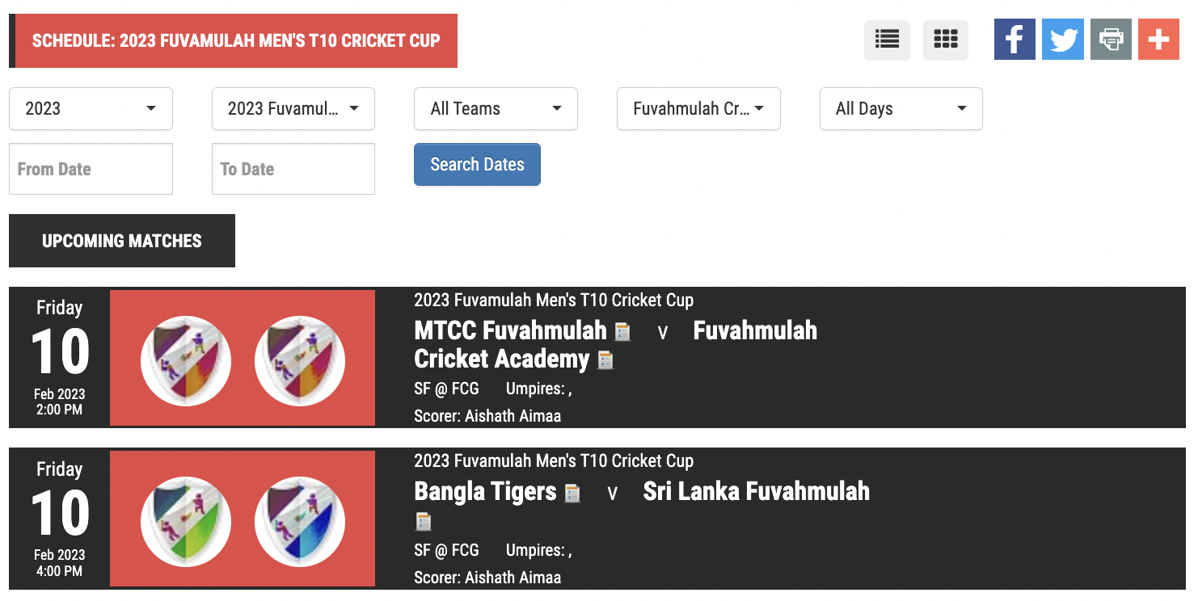
Task: Switch to list view icon
Action: click(887, 40)
